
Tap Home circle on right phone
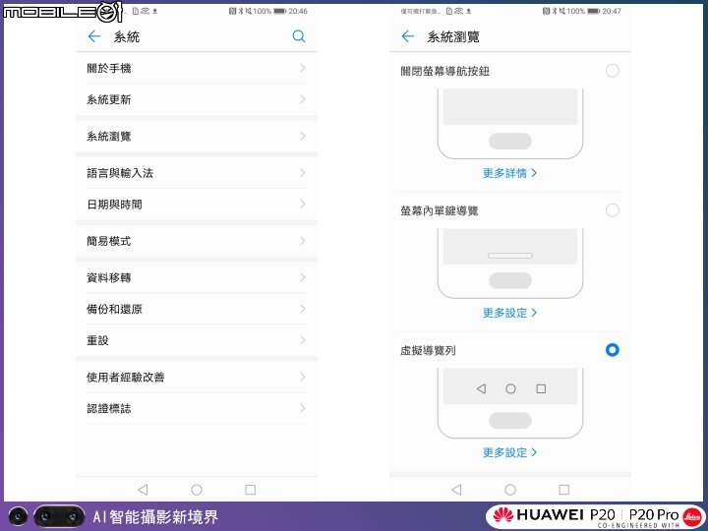click(510, 490)
